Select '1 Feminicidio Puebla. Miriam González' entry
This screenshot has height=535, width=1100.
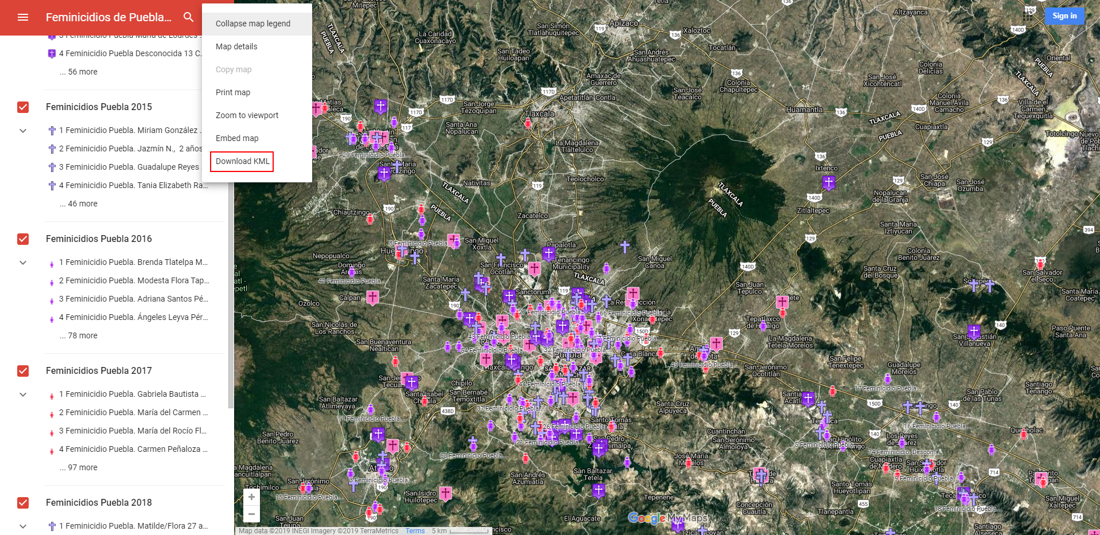tap(131, 131)
